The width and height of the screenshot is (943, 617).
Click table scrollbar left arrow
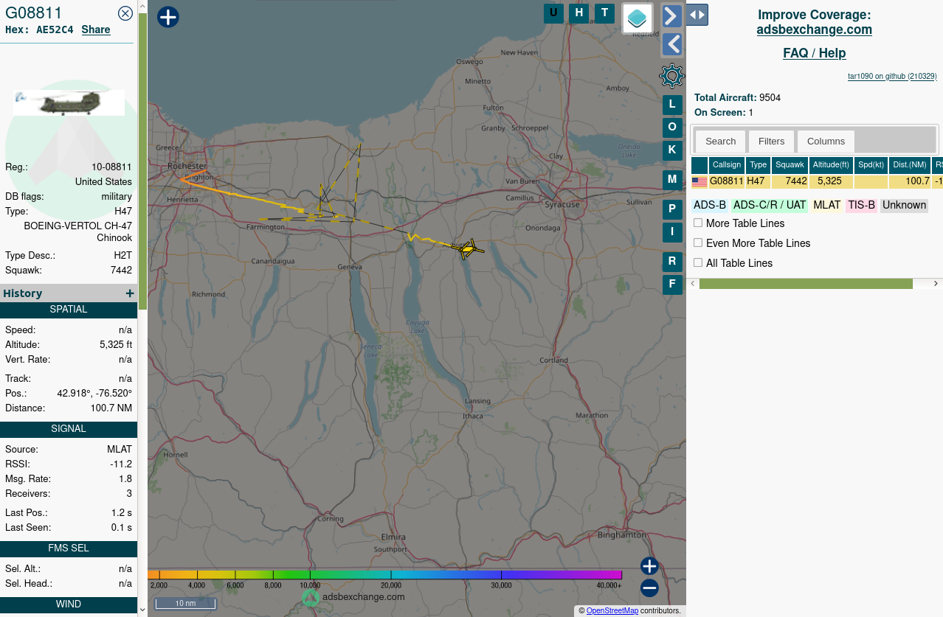click(x=692, y=284)
